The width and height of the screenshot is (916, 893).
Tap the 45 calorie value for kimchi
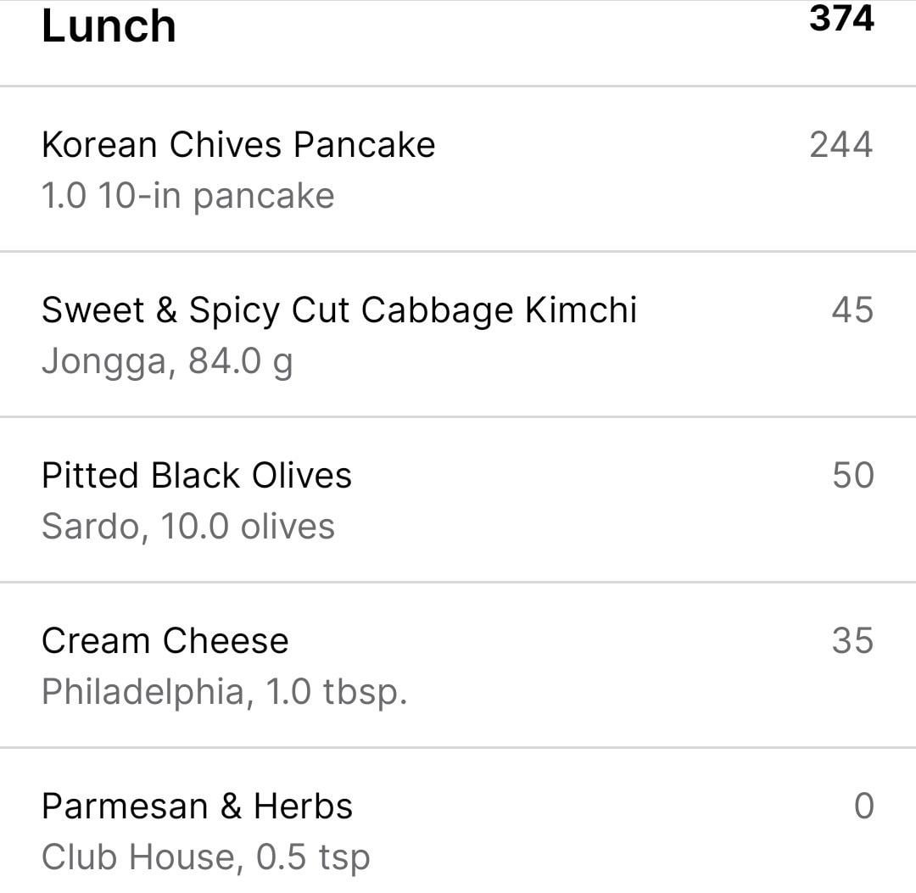coord(852,310)
